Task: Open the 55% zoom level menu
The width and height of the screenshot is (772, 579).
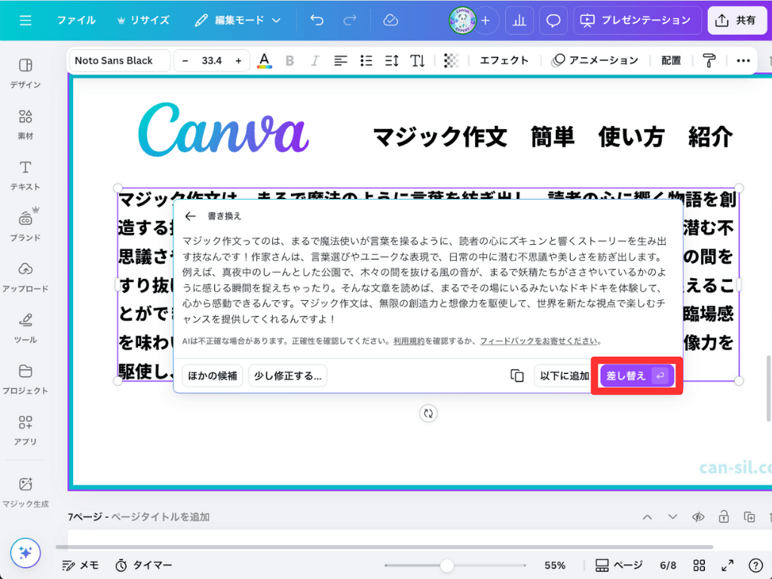Action: coord(555,565)
